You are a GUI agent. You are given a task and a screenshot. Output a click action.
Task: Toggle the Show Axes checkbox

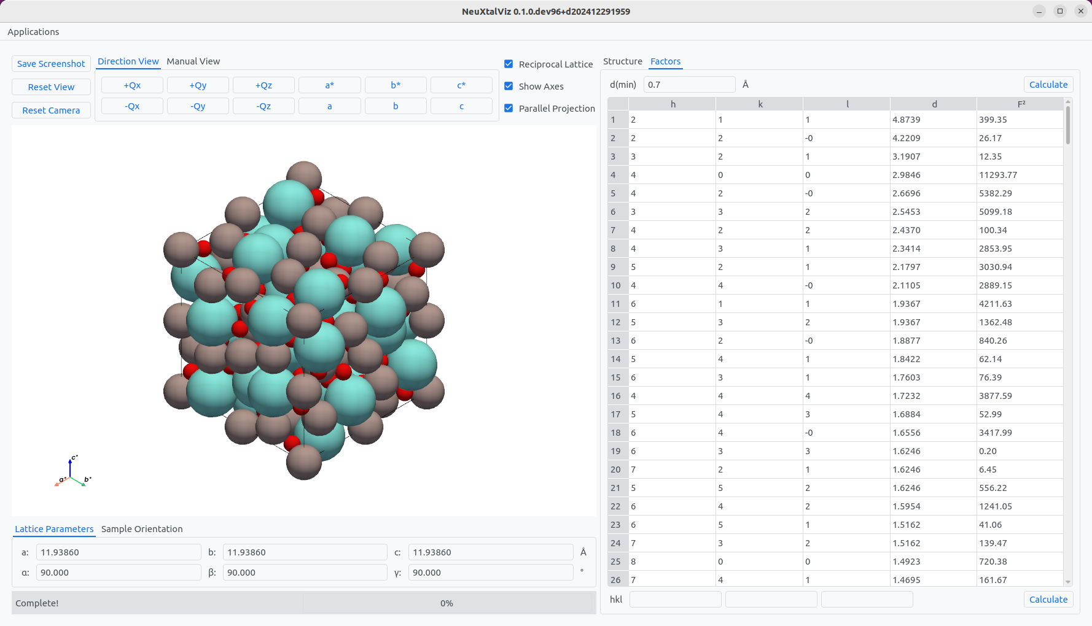(x=509, y=87)
